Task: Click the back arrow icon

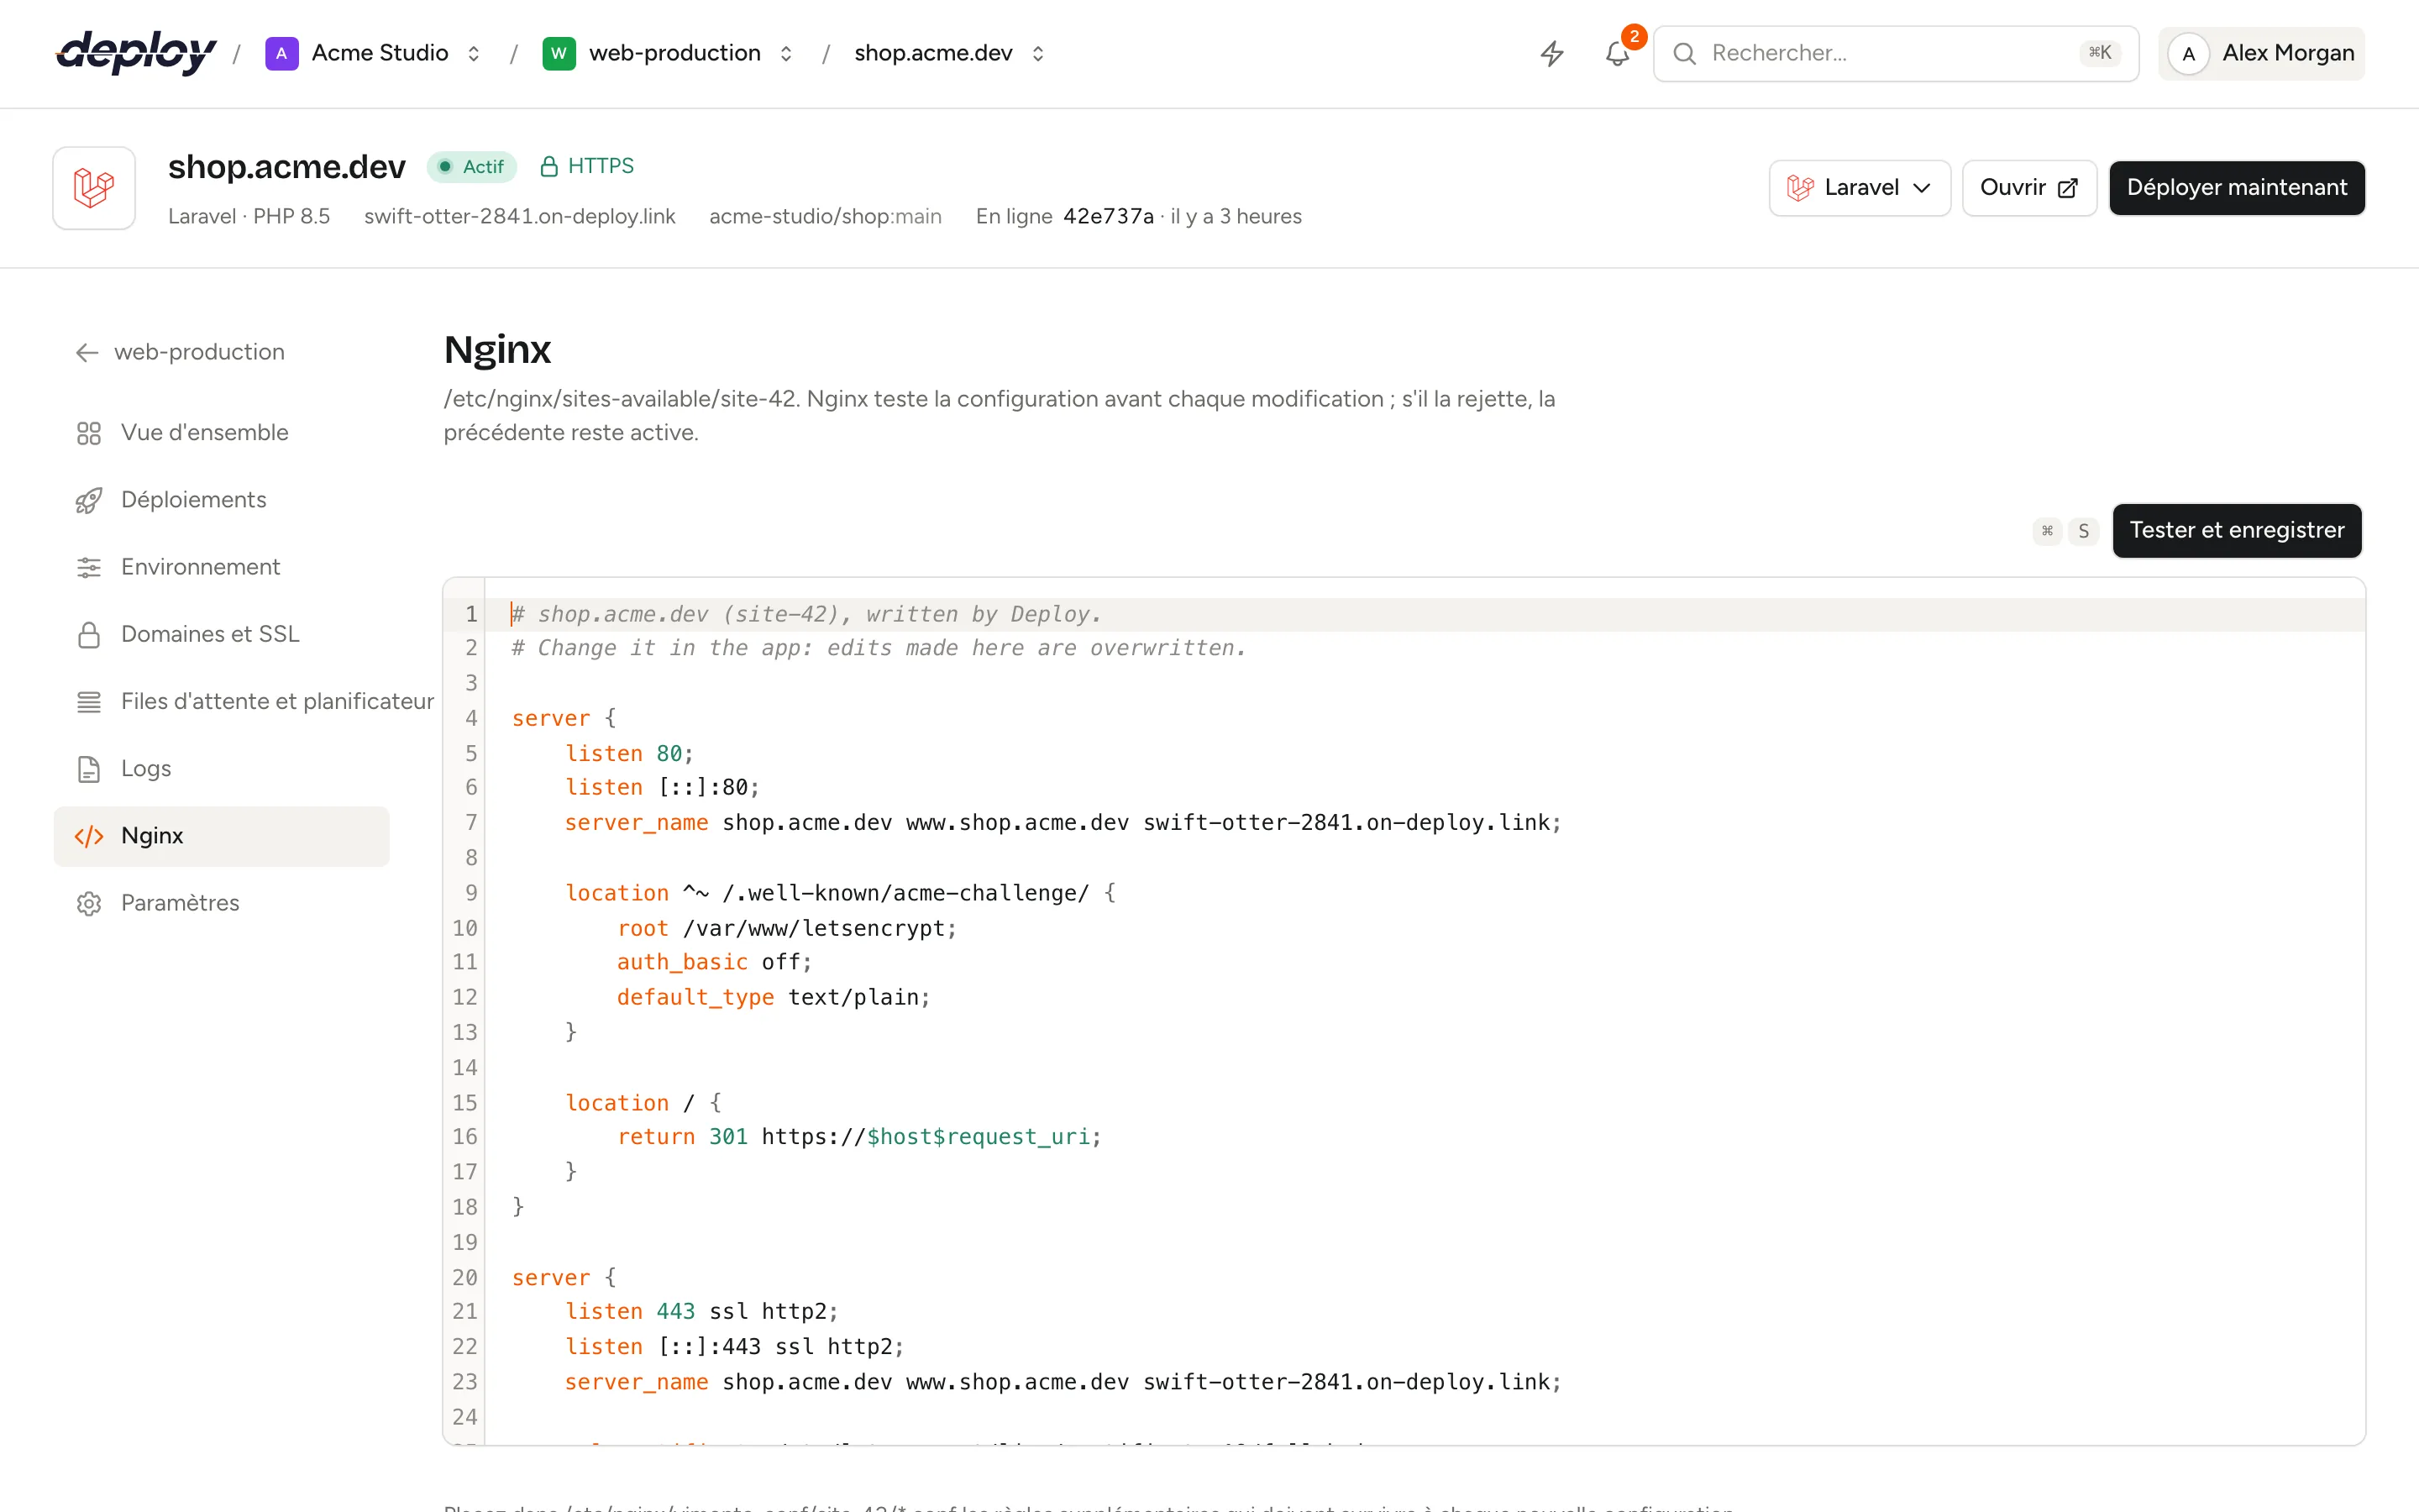Action: point(87,352)
